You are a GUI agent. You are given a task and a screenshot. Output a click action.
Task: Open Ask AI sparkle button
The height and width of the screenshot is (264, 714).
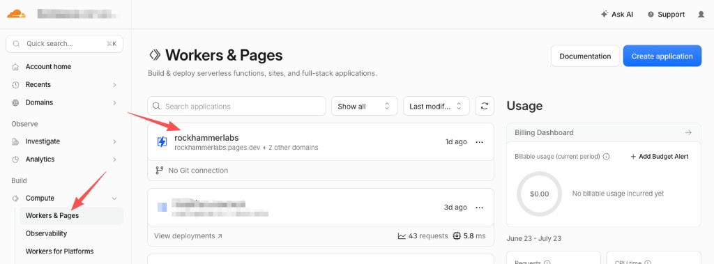[x=617, y=14]
